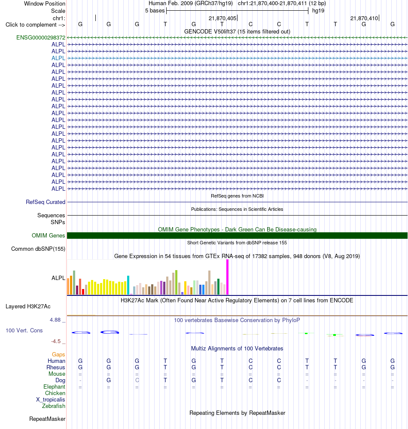Click the X_tropicalis species row label

50,399
